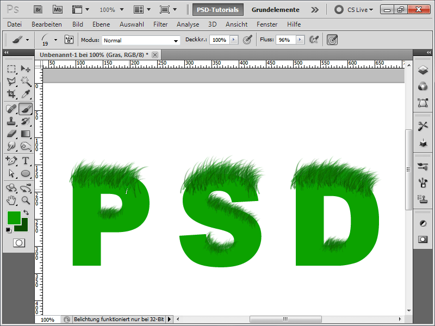
Task: Open the CS Live menu button
Action: (354, 10)
